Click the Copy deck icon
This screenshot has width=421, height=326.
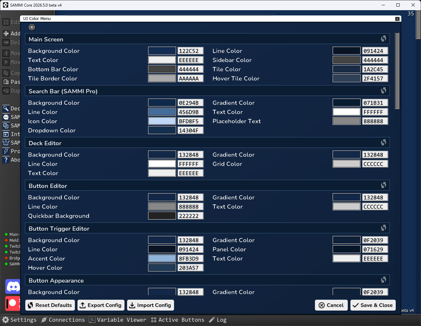point(6,73)
